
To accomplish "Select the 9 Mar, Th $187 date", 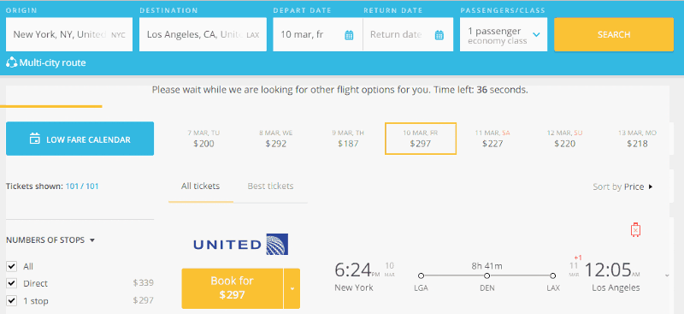I will pos(348,139).
